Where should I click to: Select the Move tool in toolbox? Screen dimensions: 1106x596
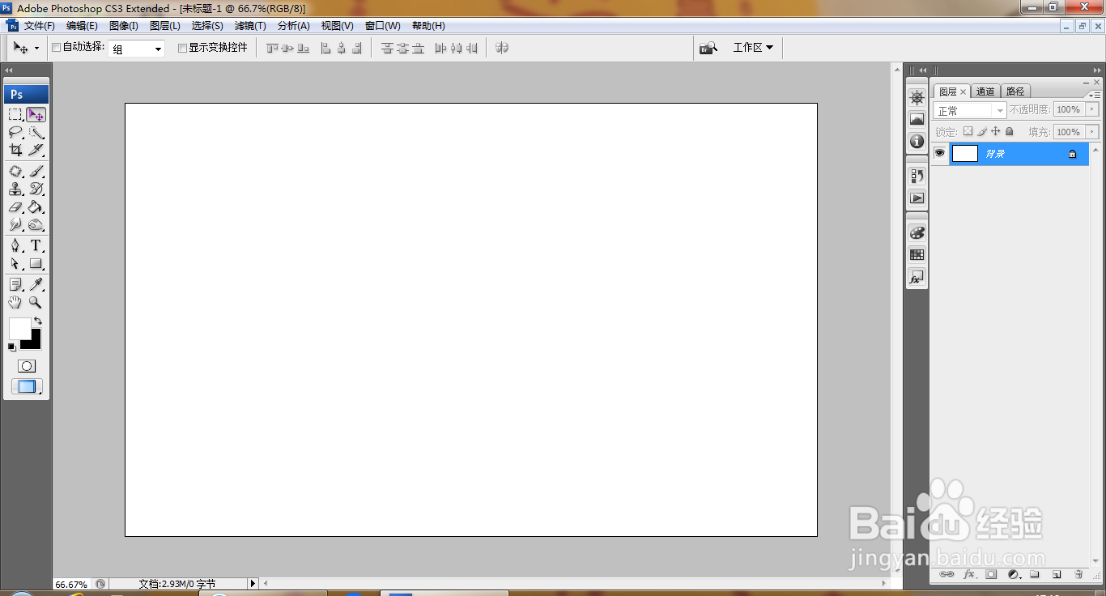(x=36, y=115)
